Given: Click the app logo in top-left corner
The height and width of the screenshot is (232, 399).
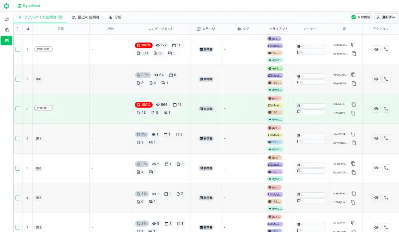Looking at the screenshot, I should [7, 6].
